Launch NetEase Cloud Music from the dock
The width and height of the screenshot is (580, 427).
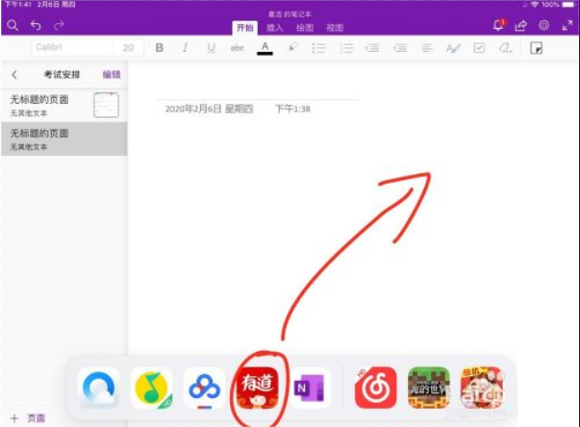click(x=375, y=389)
